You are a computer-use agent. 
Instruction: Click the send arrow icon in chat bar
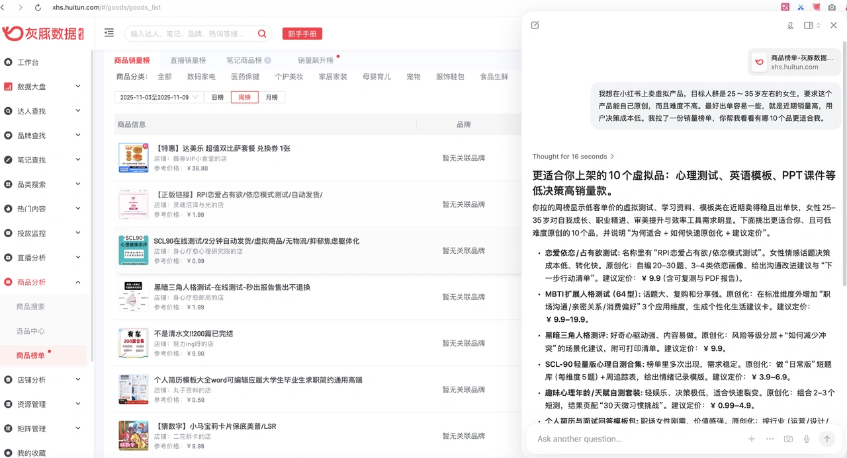coord(827,439)
